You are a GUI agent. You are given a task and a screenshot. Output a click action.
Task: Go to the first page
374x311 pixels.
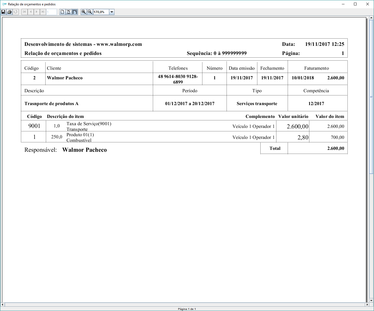pyautogui.click(x=24, y=12)
